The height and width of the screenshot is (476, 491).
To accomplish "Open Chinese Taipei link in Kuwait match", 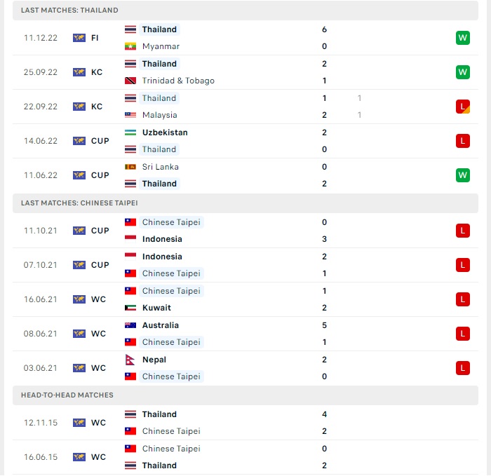I will tap(171, 291).
